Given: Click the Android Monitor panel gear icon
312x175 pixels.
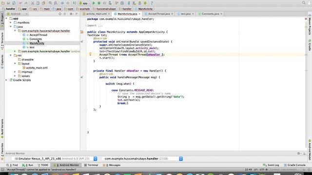Looking at the screenshot, I should coord(298,153).
